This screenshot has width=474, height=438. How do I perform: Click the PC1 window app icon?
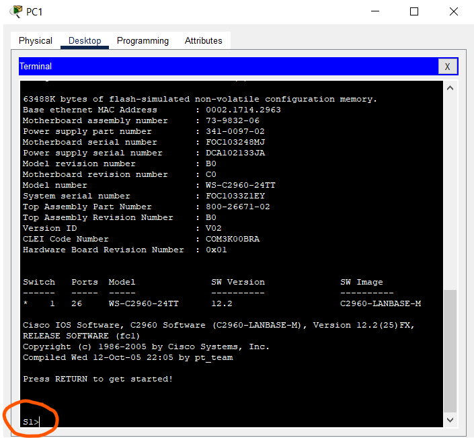pos(16,11)
